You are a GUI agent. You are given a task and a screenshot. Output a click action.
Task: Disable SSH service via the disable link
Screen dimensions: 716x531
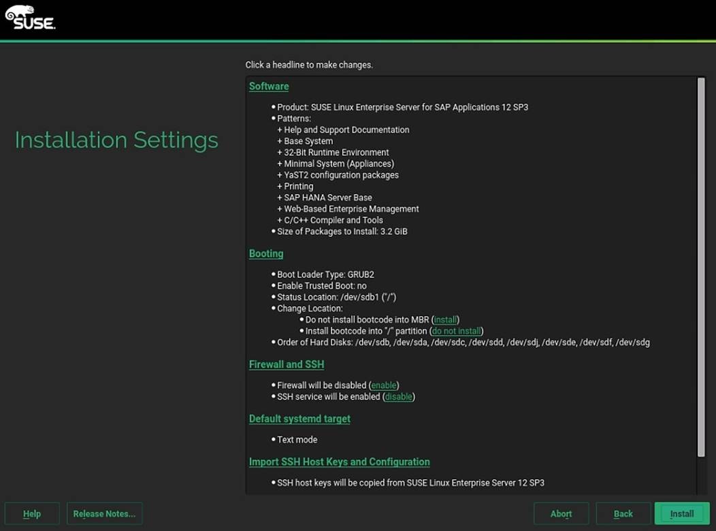(x=399, y=397)
